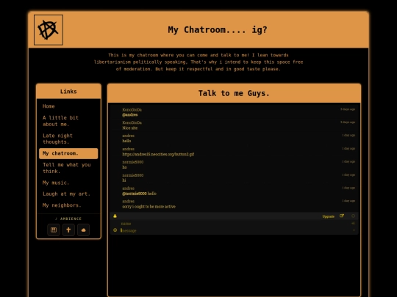
Task: Open 'Tell me what you think.'
Action: click(x=67, y=168)
